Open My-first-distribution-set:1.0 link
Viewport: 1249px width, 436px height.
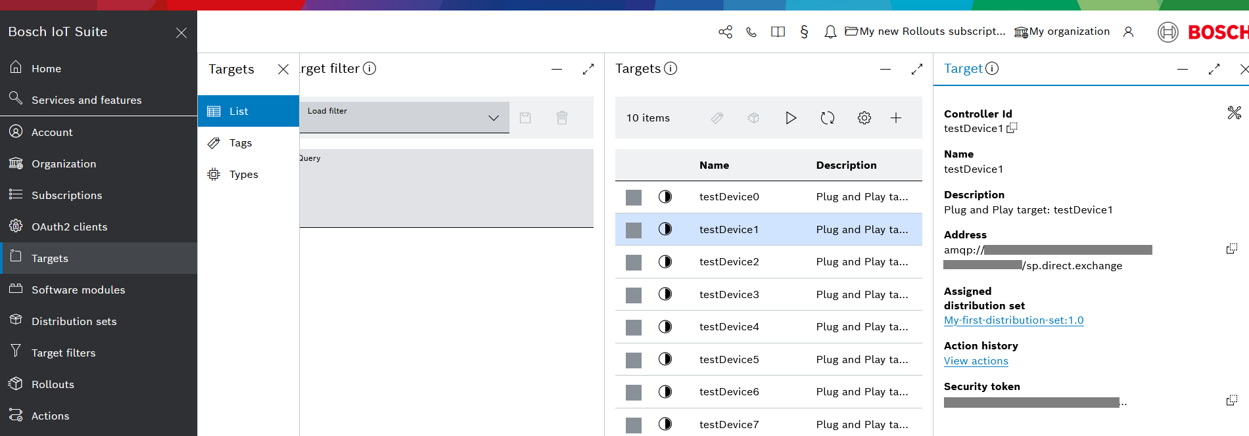1013,320
